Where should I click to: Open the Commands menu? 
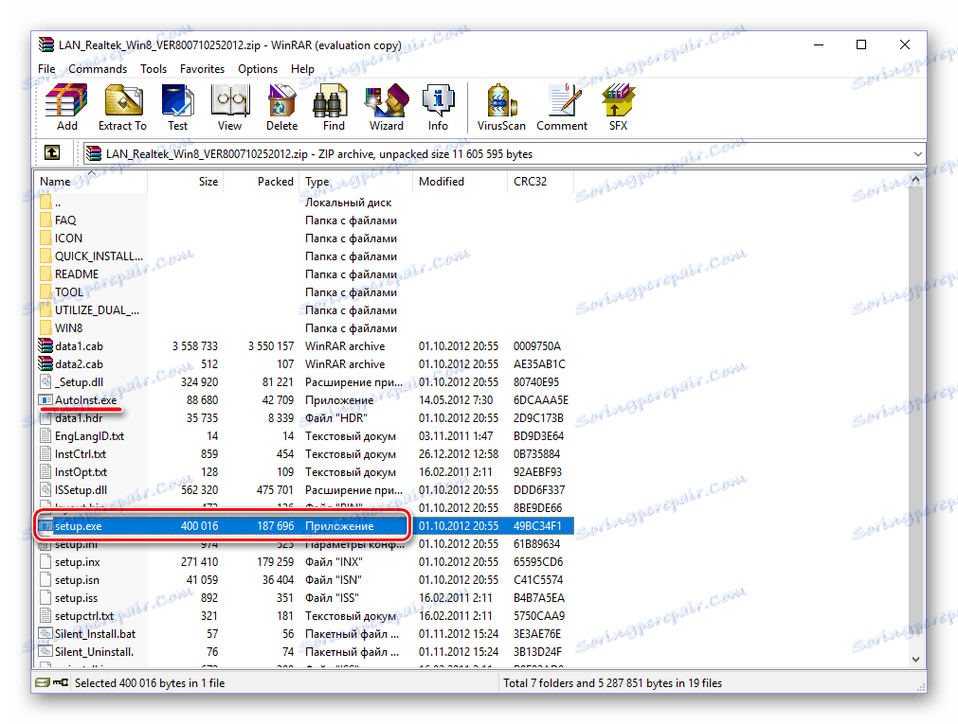[98, 69]
